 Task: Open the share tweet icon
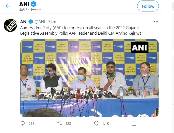(x=134, y=124)
